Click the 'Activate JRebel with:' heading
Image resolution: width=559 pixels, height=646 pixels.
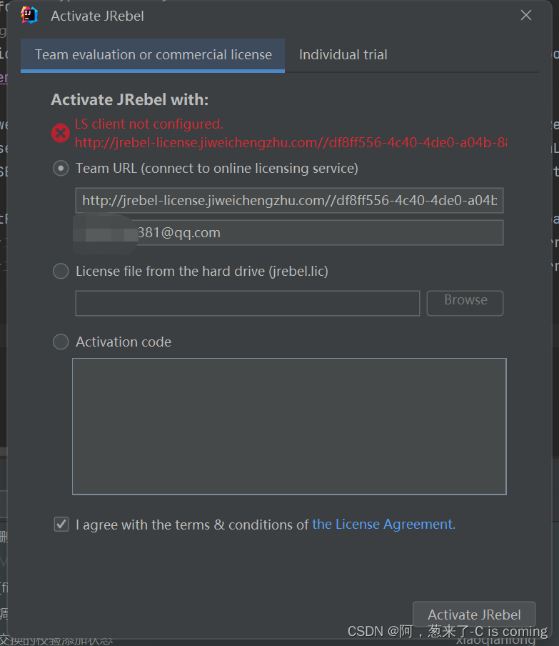[130, 100]
